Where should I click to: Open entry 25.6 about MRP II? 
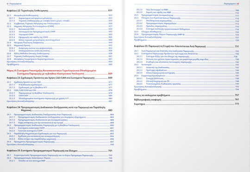tap(187, 34)
